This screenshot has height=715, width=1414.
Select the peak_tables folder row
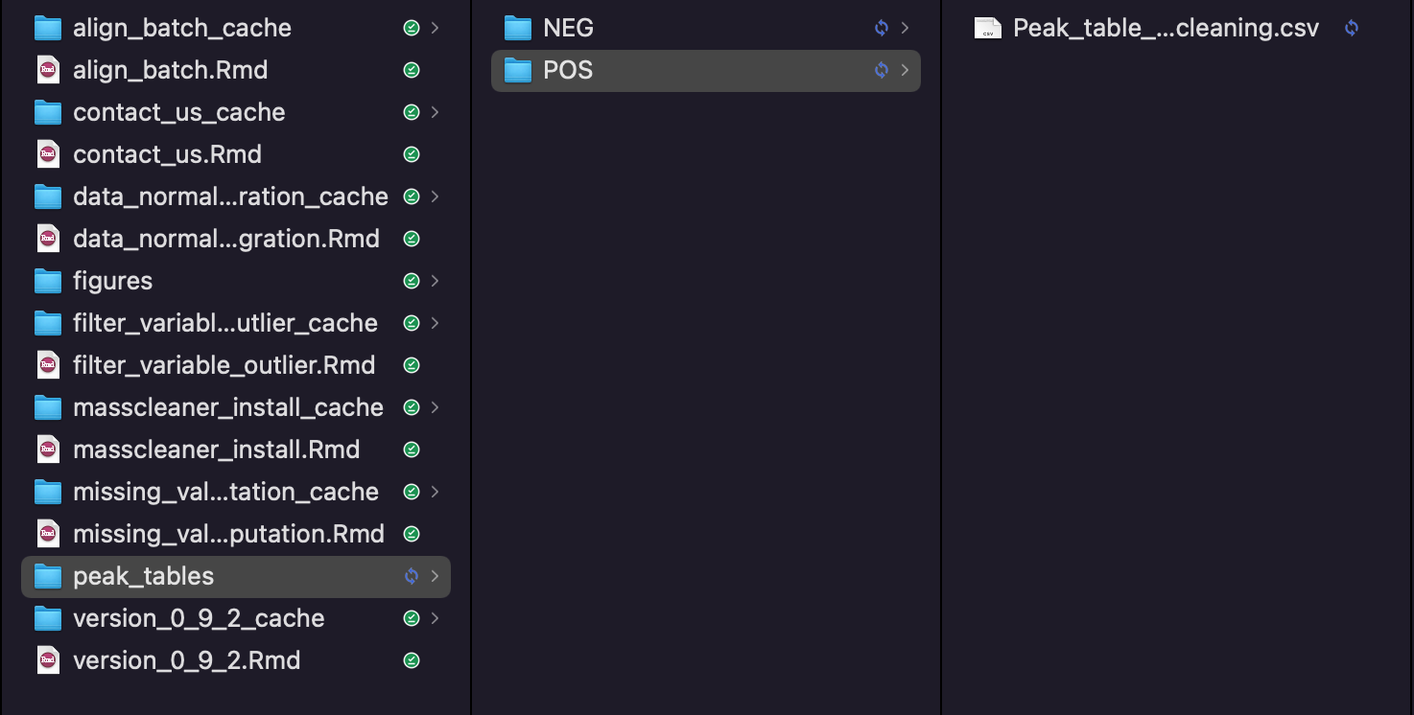[x=236, y=576]
